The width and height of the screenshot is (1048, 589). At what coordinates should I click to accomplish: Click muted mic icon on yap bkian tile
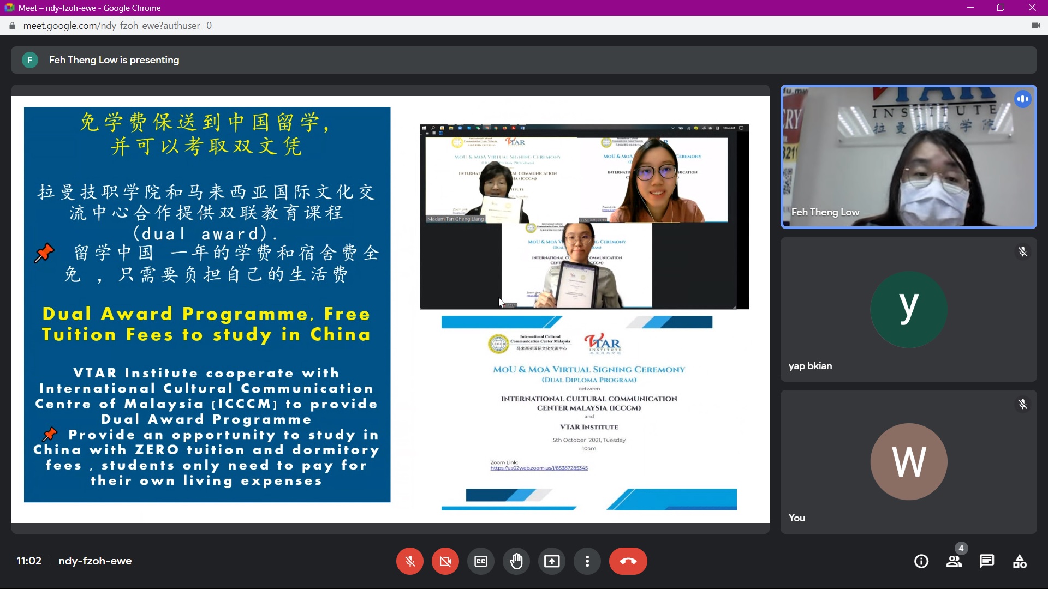click(x=1023, y=251)
